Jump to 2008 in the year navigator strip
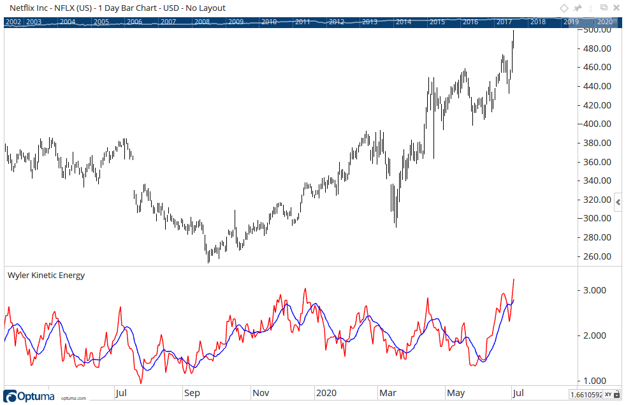626x405 pixels. (202, 22)
